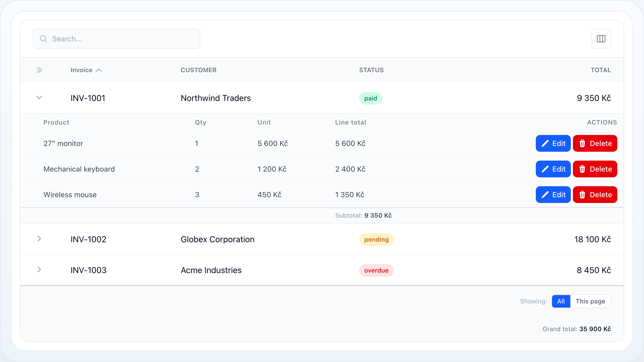
Task: Switch Showing toggle to All
Action: (561, 301)
